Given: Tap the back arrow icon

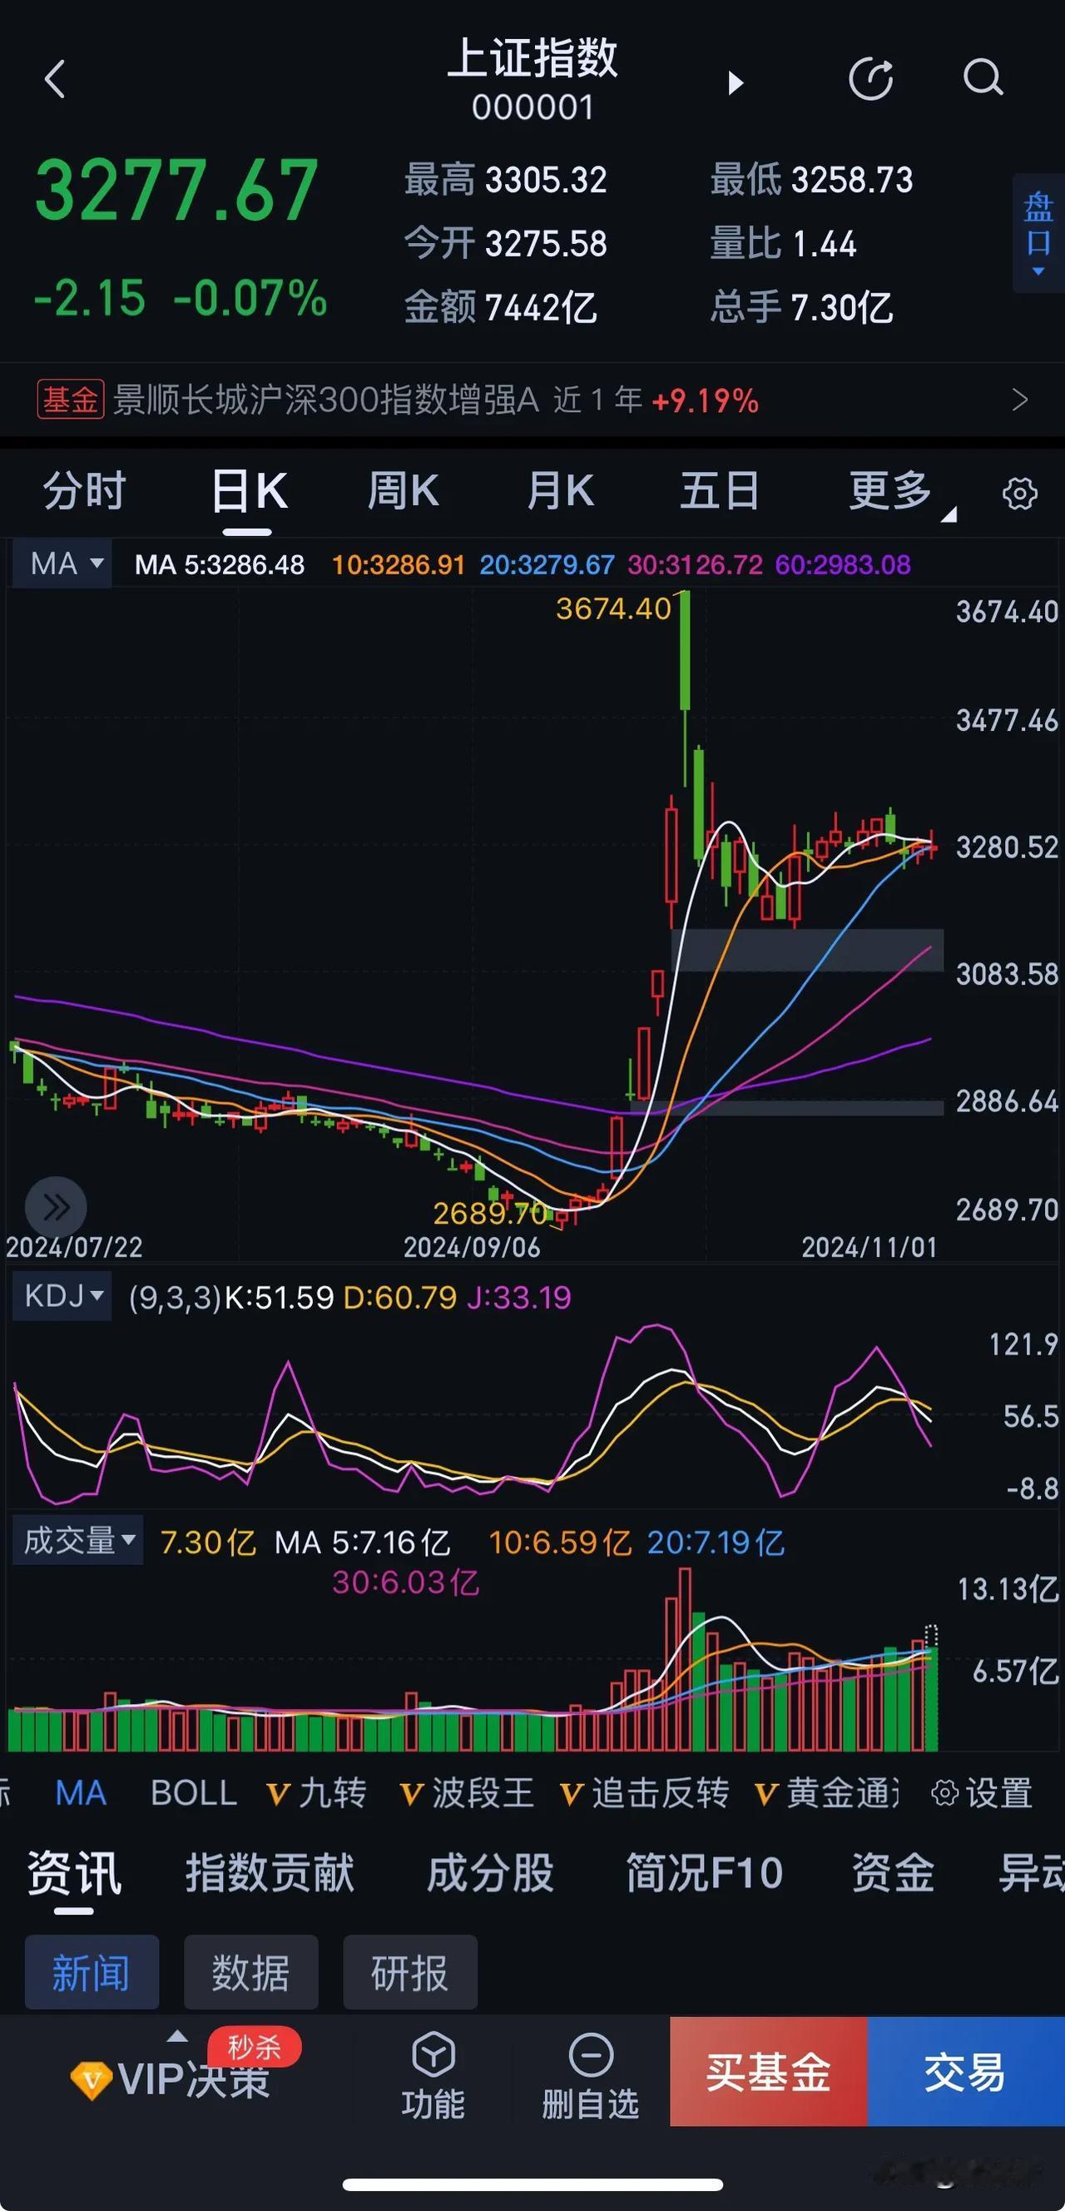Looking at the screenshot, I should click(x=55, y=80).
